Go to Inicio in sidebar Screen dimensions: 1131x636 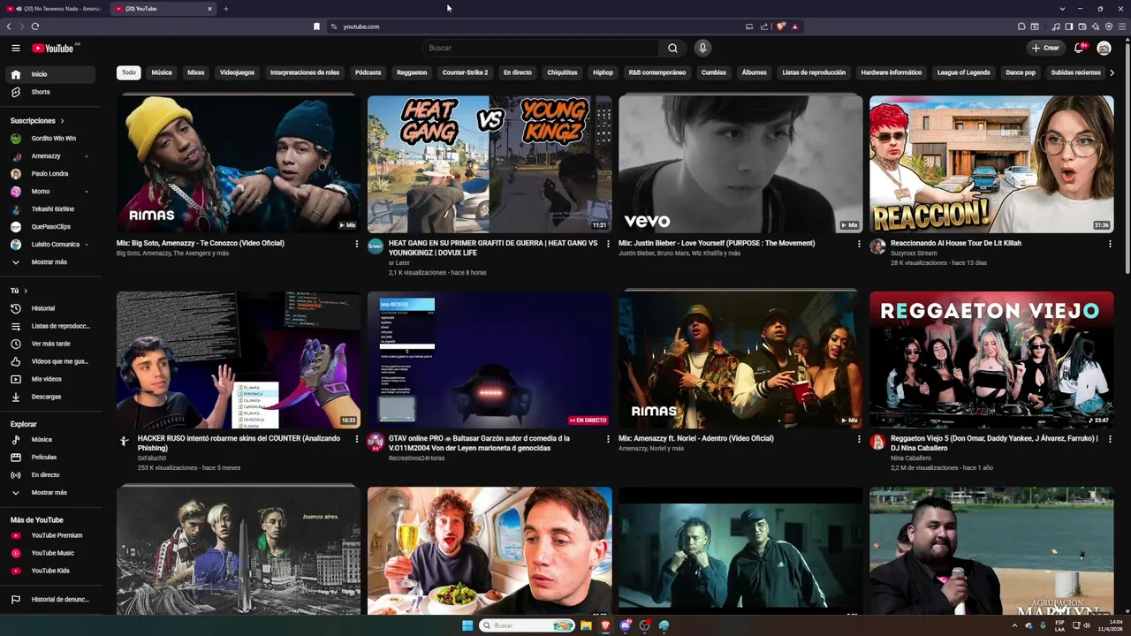50,74
